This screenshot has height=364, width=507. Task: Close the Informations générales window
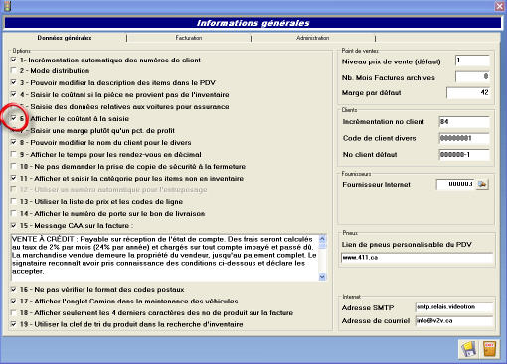(500, 6)
